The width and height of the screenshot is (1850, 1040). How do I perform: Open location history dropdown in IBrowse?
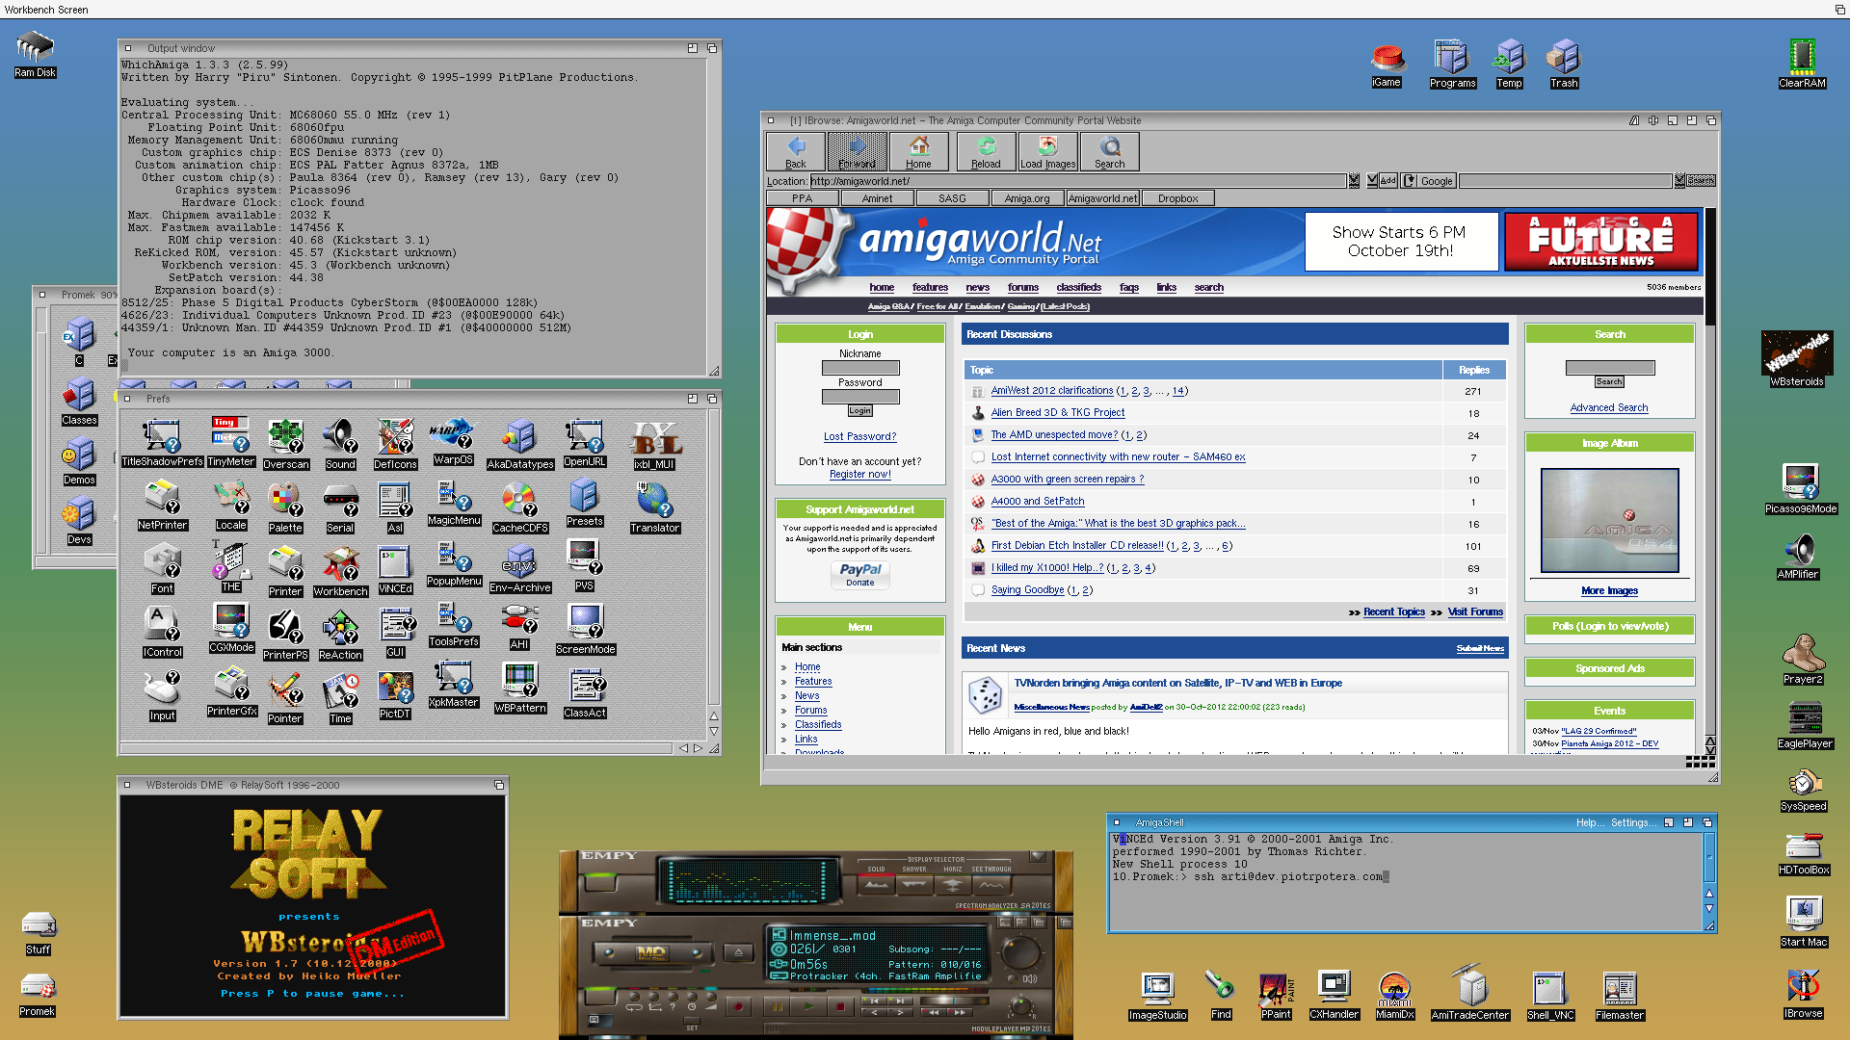[1354, 181]
